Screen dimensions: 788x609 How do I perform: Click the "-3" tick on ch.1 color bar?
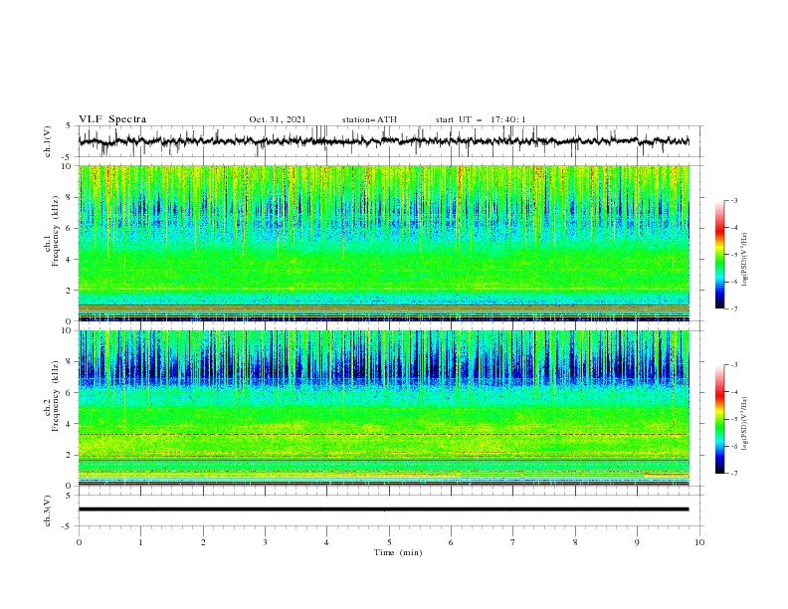tap(733, 200)
